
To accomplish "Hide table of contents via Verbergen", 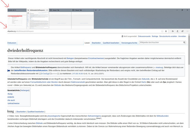I will 25,90.
